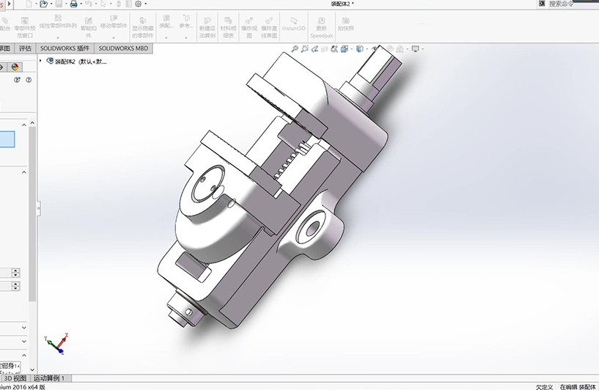This screenshot has width=599, height=390.
Task: Click the 零部件预览窗口 tool
Action: click(x=25, y=28)
